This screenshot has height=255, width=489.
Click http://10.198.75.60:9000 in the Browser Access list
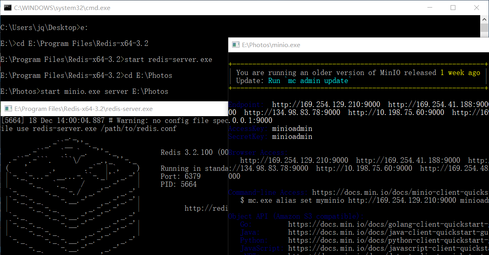[364, 168]
